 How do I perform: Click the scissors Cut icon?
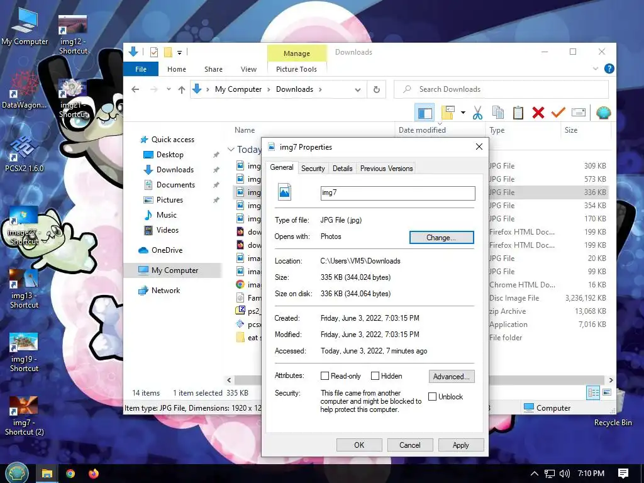click(x=477, y=113)
